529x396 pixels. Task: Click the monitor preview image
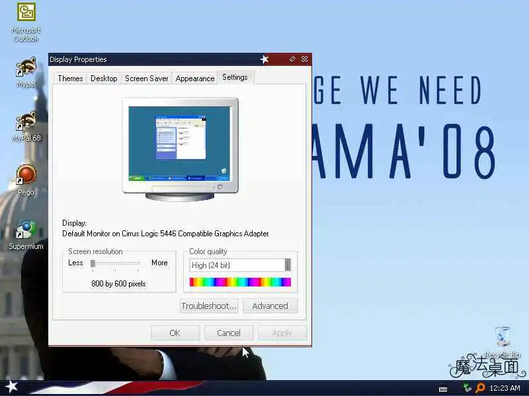[x=180, y=149]
